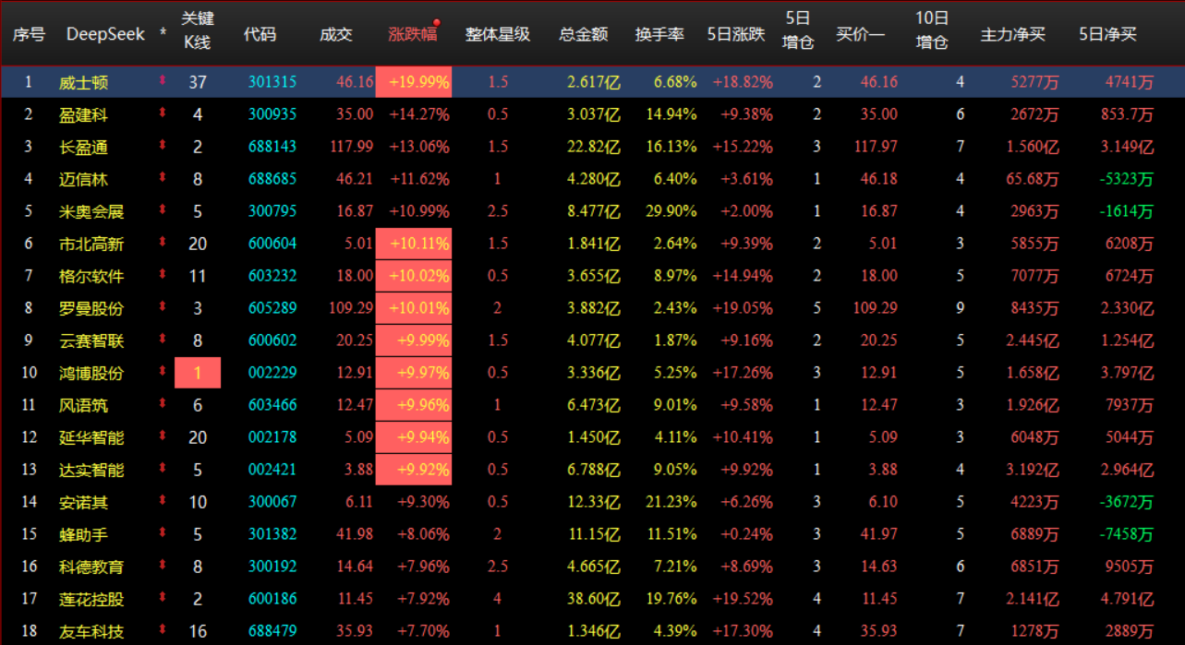Screen dimensions: 1185x645
Task: Click the 117.97 bid price of 长盈通
Action: point(876,147)
